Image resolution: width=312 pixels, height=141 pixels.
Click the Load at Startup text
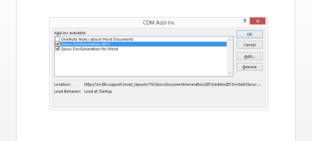pos(98,91)
